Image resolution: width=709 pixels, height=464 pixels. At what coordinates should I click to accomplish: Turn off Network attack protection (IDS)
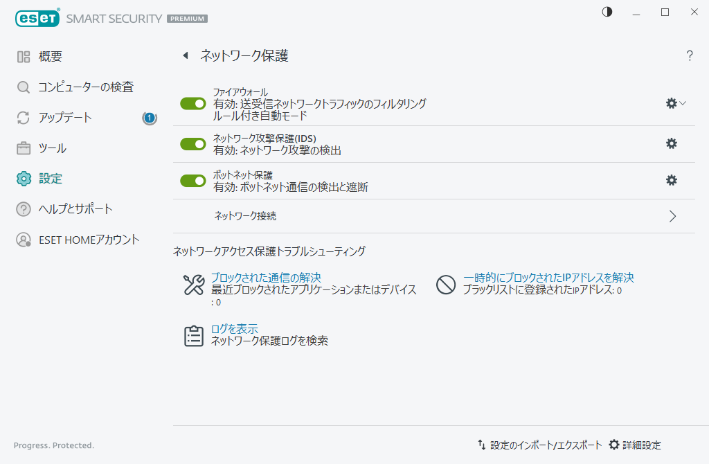tap(192, 144)
